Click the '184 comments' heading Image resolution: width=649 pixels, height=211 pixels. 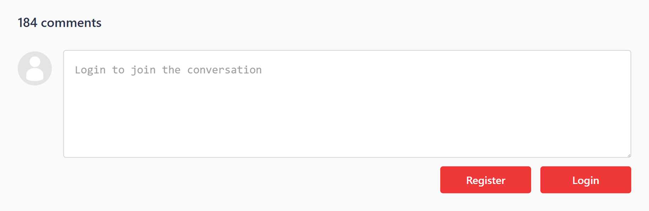point(60,23)
